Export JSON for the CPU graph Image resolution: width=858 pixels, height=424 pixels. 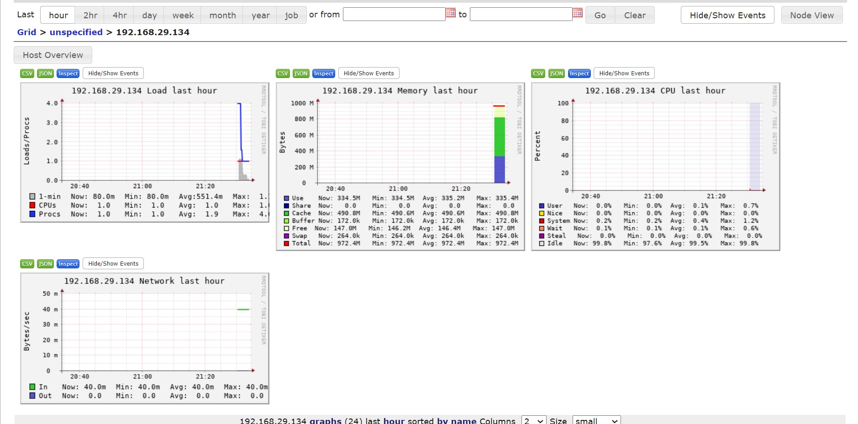[556, 73]
